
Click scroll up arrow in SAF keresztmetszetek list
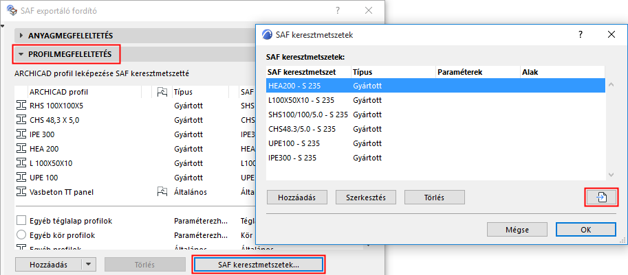point(611,84)
